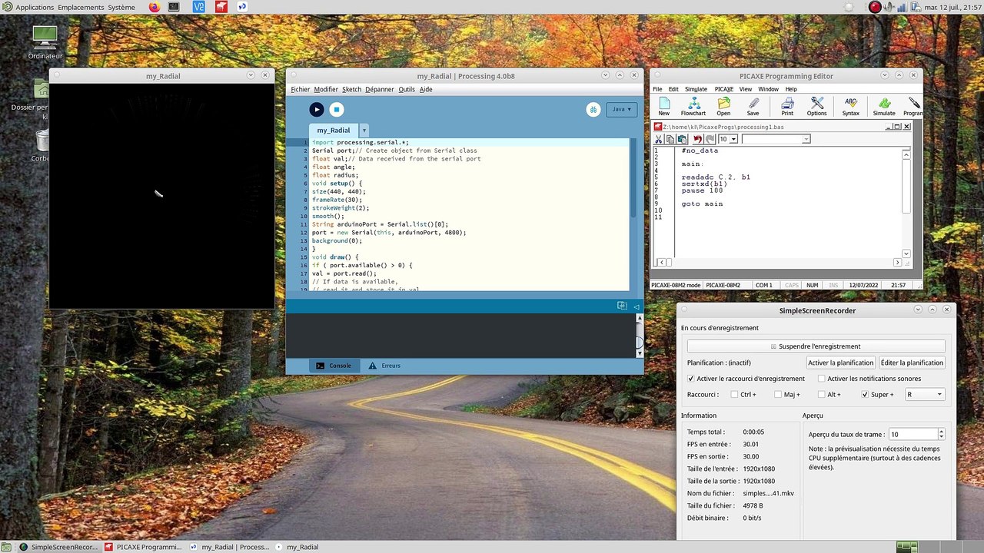Click the Open folder icon in PICAXE toolbar
The image size is (984, 553).
click(x=723, y=107)
